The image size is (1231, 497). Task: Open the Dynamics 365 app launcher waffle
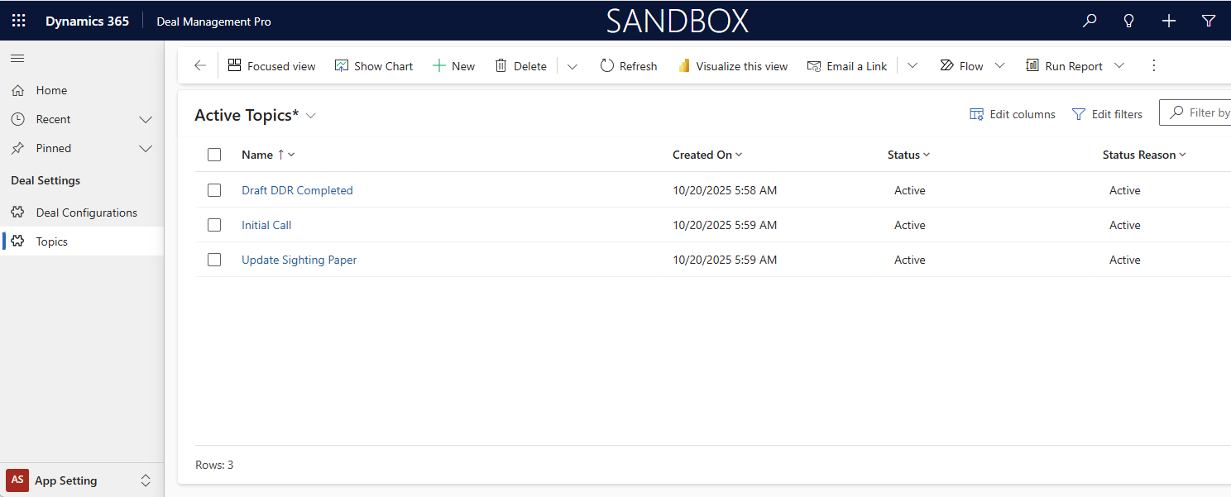coord(18,21)
